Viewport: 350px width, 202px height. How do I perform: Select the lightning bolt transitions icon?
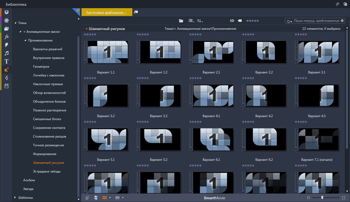point(7,45)
